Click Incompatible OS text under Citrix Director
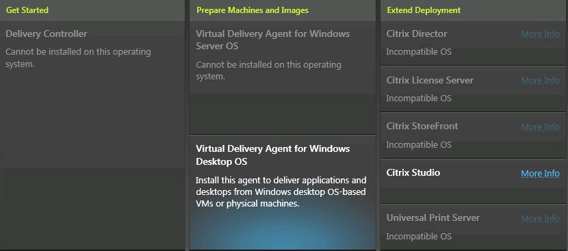The height and width of the screenshot is (251, 568). tap(419, 52)
